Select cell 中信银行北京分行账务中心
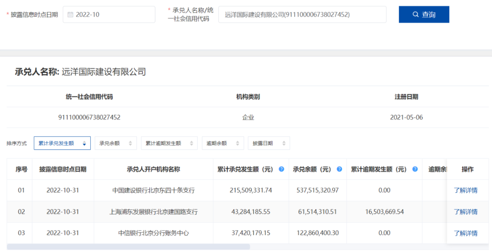The image size is (492, 252). (154, 233)
